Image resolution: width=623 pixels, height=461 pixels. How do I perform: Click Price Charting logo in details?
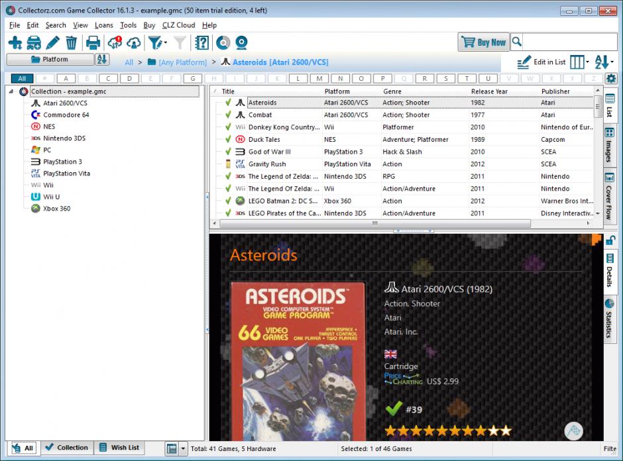coord(403,379)
